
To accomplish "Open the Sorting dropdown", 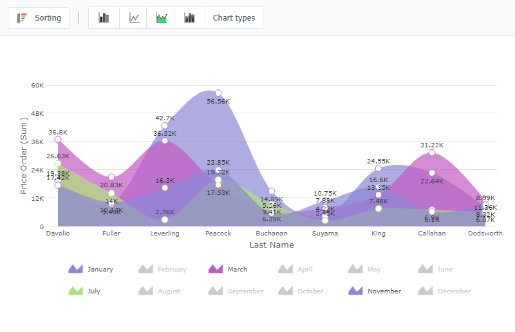I will (x=39, y=18).
